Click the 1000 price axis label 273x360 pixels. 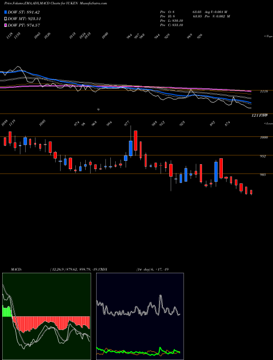[264, 137]
